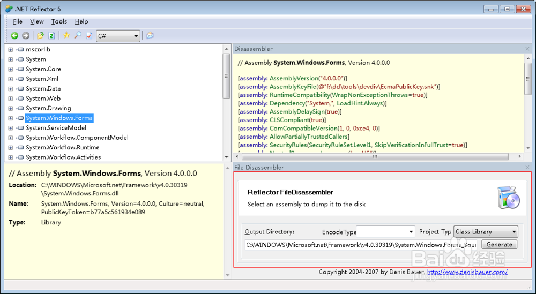The image size is (536, 294).
Task: Click the Generate button
Action: [x=499, y=245]
